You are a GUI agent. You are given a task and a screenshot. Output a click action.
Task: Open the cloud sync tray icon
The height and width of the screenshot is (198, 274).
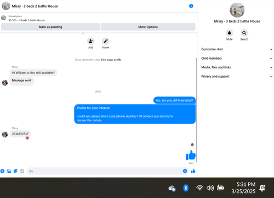(172, 188)
